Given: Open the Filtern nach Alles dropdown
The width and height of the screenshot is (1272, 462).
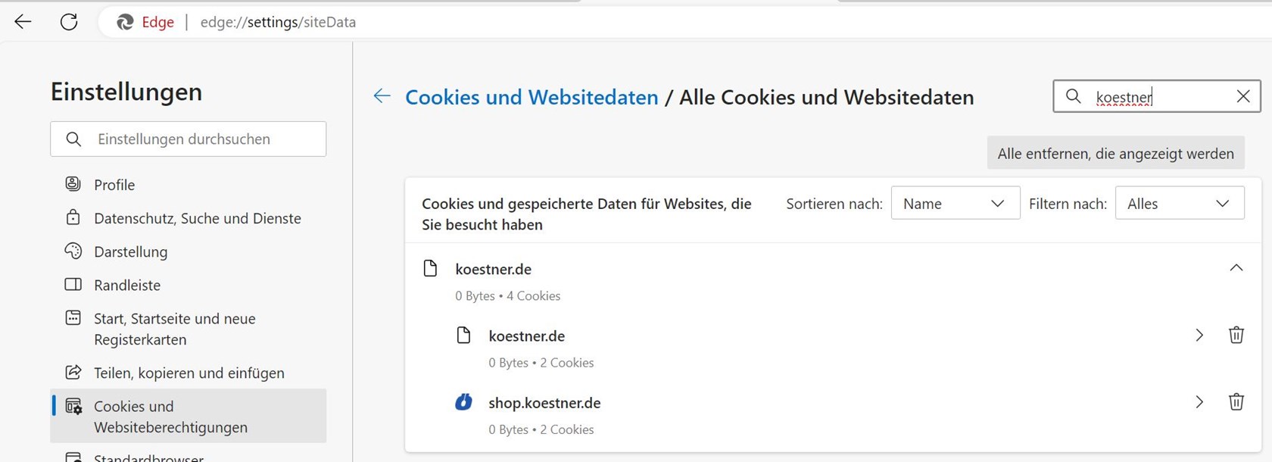Looking at the screenshot, I should tap(1180, 203).
